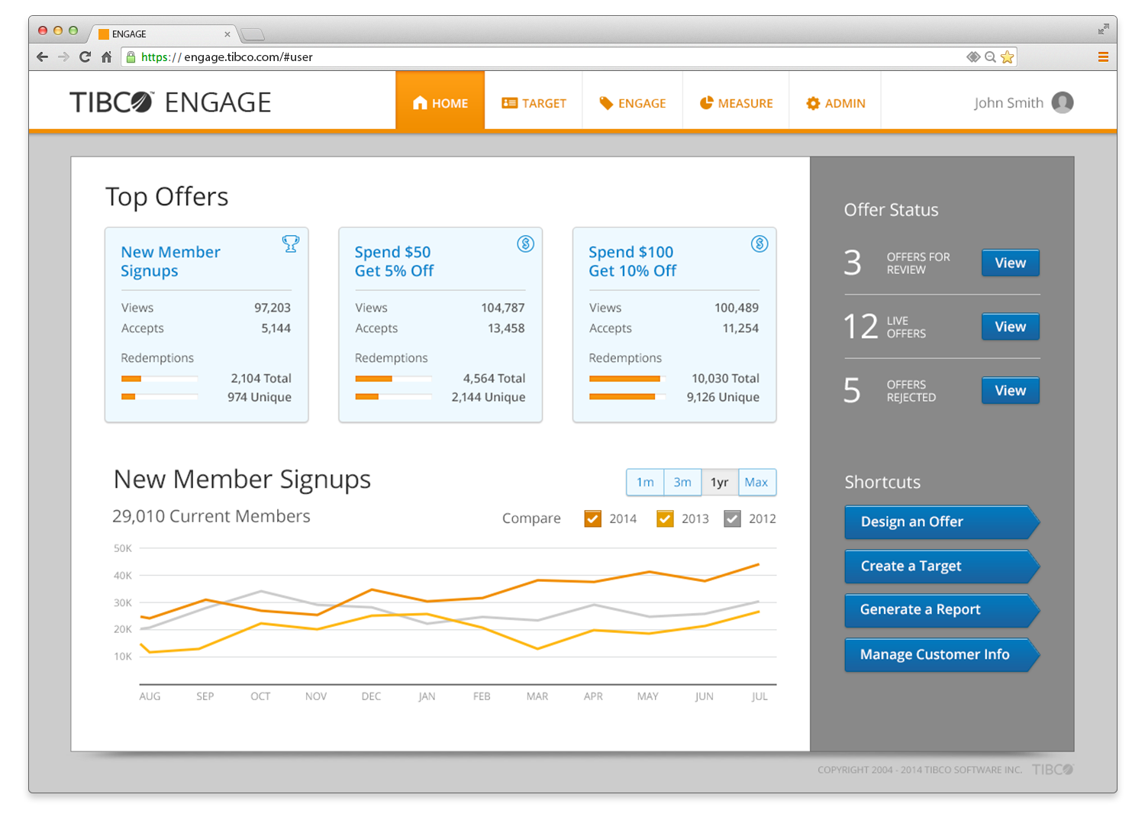This screenshot has height=817, width=1145.
Task: Open the browser hamburger menu
Action: click(1103, 57)
